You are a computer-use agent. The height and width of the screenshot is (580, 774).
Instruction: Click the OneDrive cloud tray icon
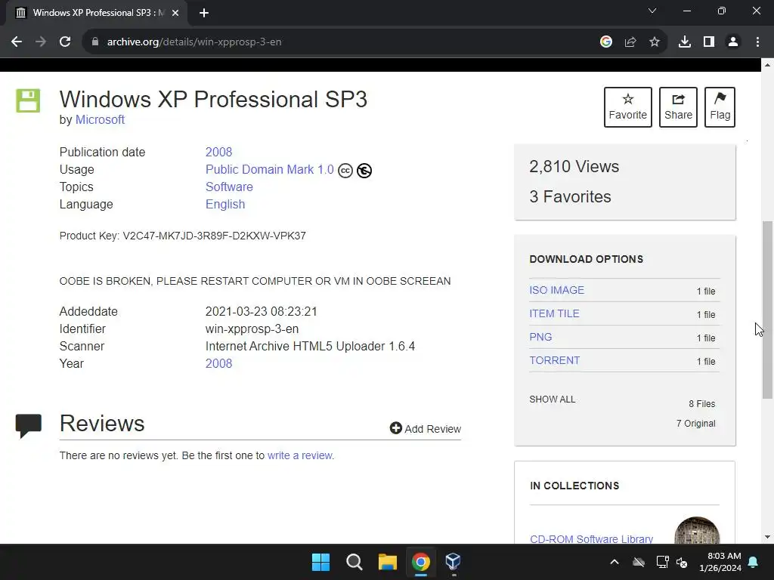point(639,562)
